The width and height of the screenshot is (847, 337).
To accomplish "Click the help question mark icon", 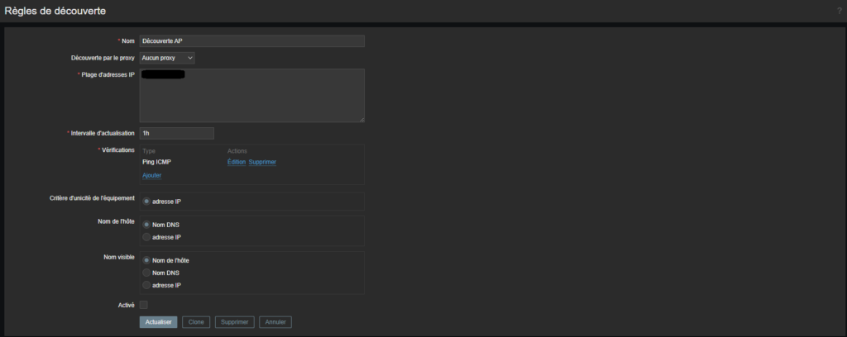I will click(839, 11).
